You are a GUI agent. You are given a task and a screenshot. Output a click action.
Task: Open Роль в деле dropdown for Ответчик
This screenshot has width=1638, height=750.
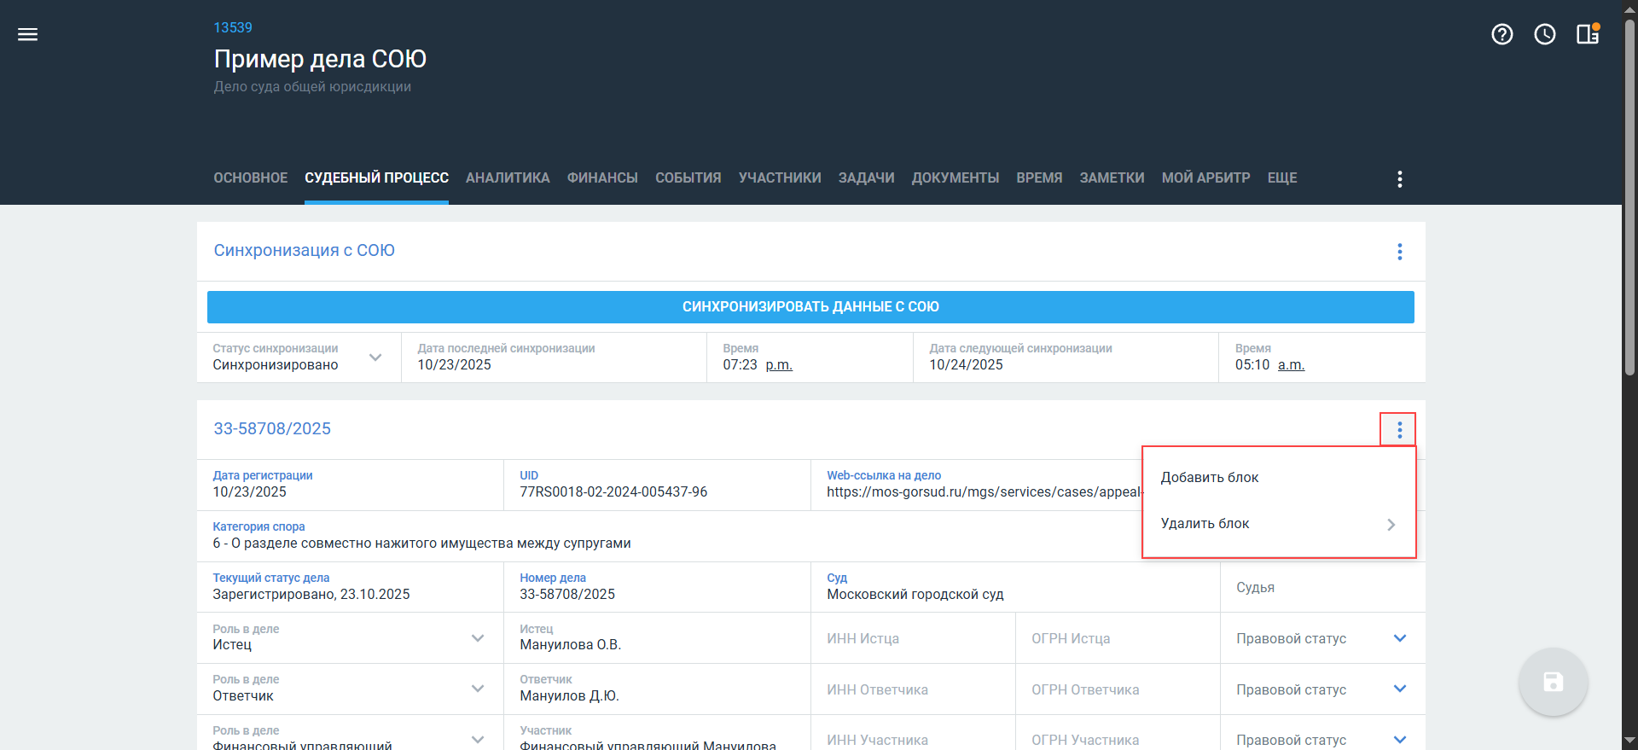478,689
